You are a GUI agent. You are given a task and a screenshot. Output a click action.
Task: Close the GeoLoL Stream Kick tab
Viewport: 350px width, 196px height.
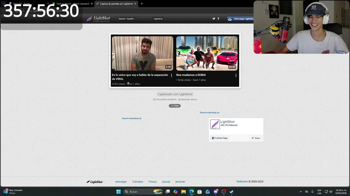pyautogui.click(x=92, y=4)
